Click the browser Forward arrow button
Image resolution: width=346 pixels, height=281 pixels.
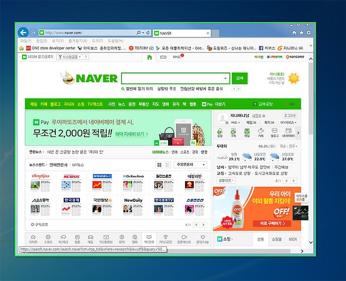coord(34,33)
